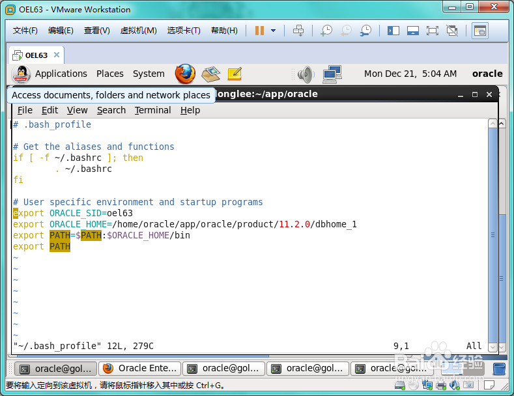Close the terminal window
The width and height of the screenshot is (514, 396).
pos(489,94)
